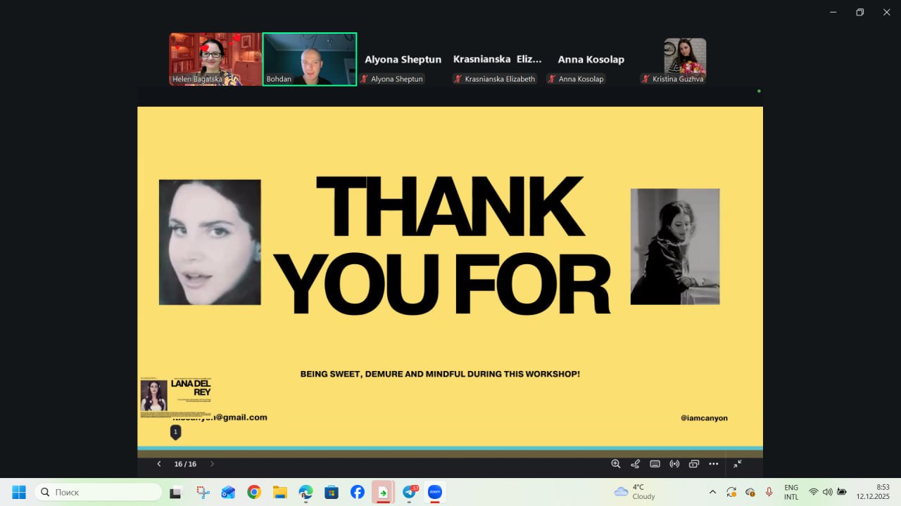Open Google Chrome from the taskbar
Viewport: 901px width, 506px height.
254,492
